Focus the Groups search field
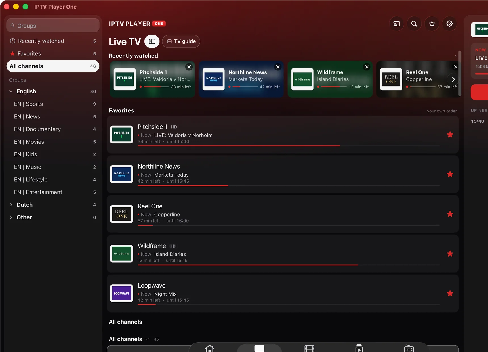The width and height of the screenshot is (488, 352). point(53,26)
